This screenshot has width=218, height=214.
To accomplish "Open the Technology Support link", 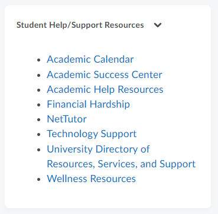I will point(92,134).
